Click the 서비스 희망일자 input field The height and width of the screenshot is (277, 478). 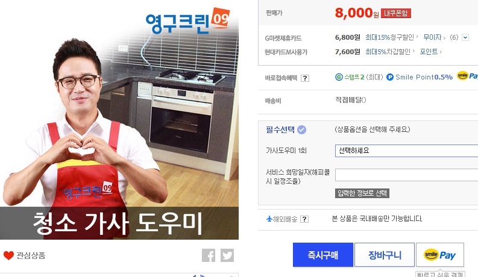[x=406, y=175]
